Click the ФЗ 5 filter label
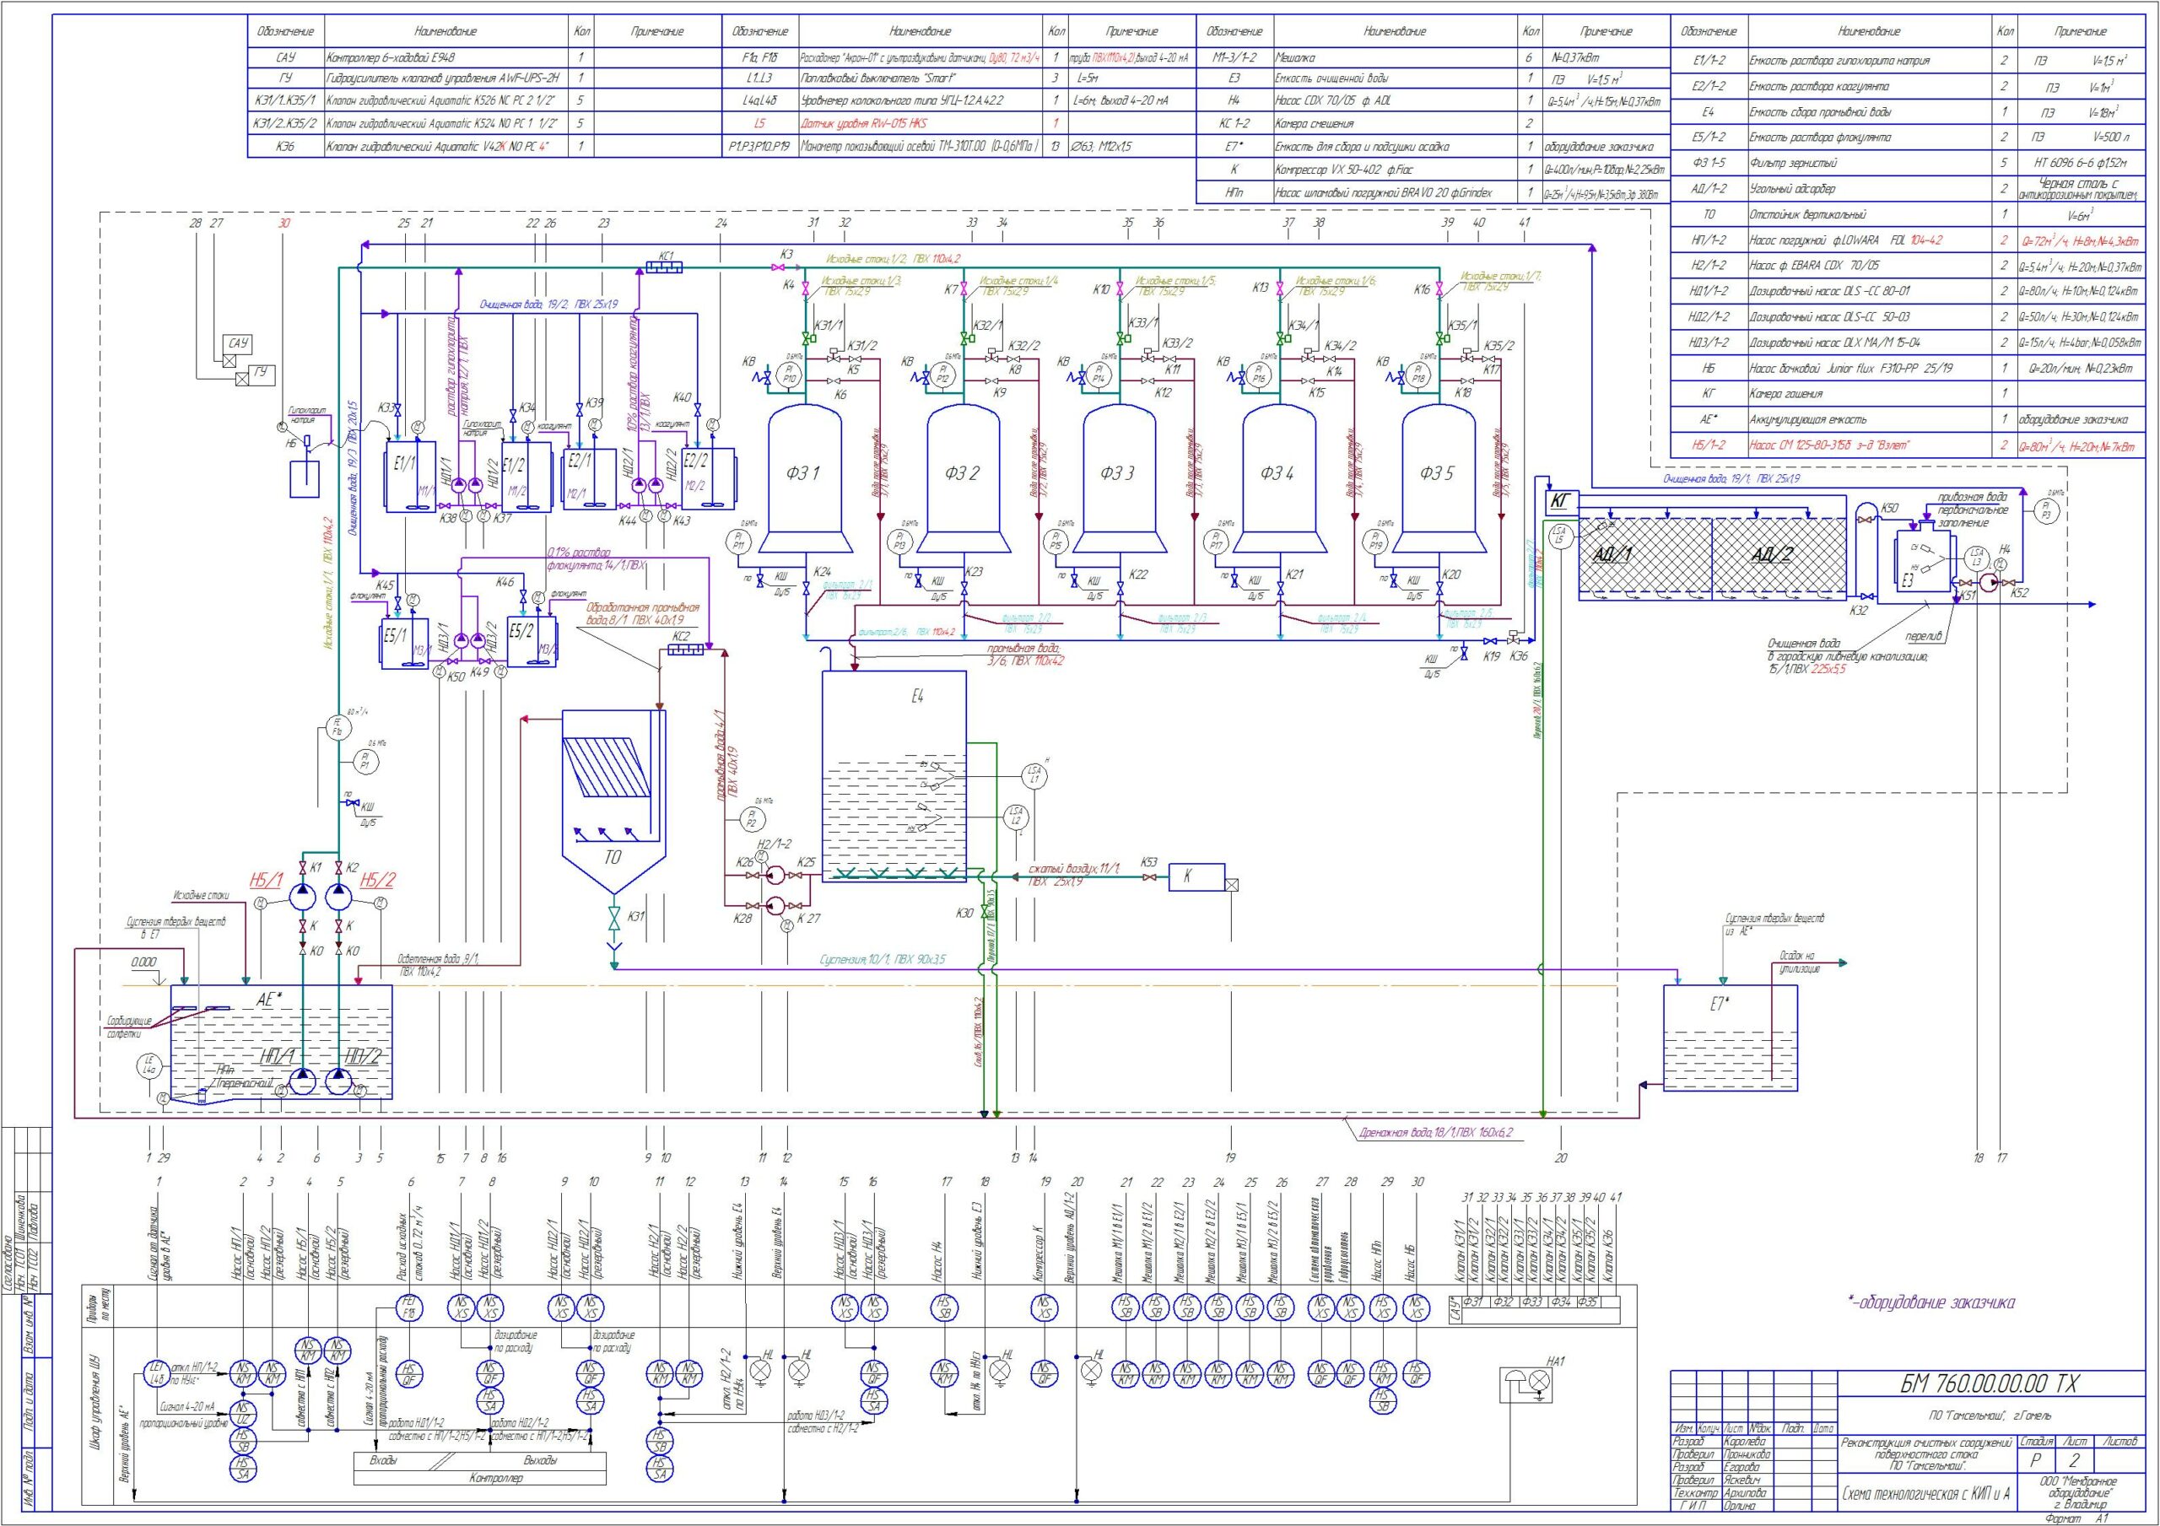The width and height of the screenshot is (2160, 1526). 1438,473
